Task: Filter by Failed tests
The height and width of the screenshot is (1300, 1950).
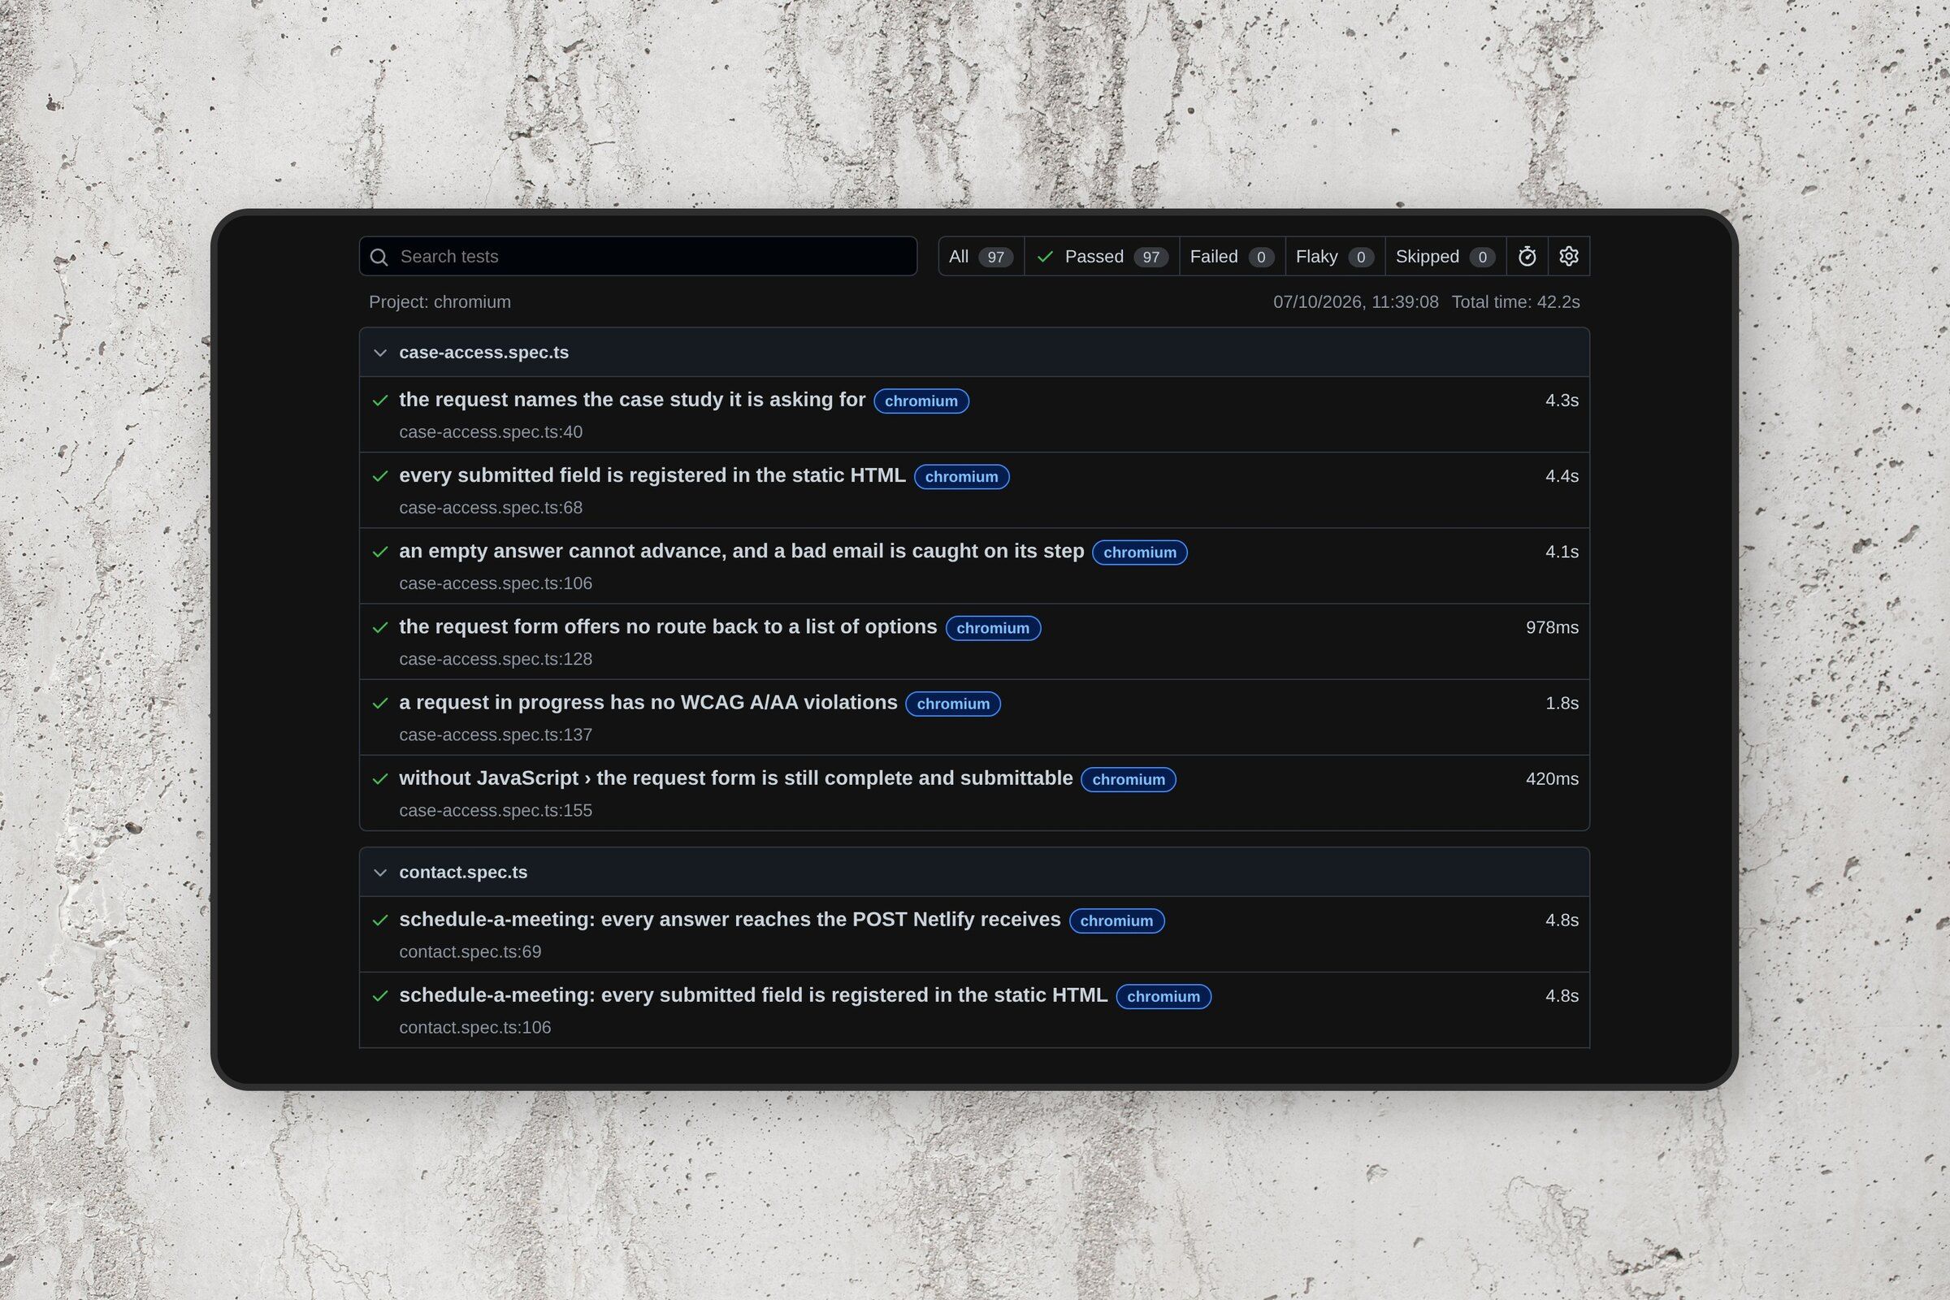Action: (1232, 256)
